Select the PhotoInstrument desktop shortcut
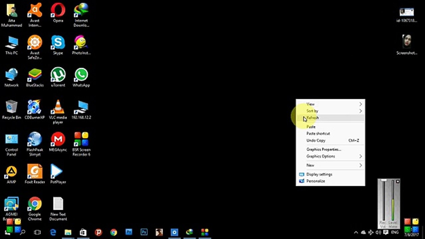 pyautogui.click(x=81, y=45)
